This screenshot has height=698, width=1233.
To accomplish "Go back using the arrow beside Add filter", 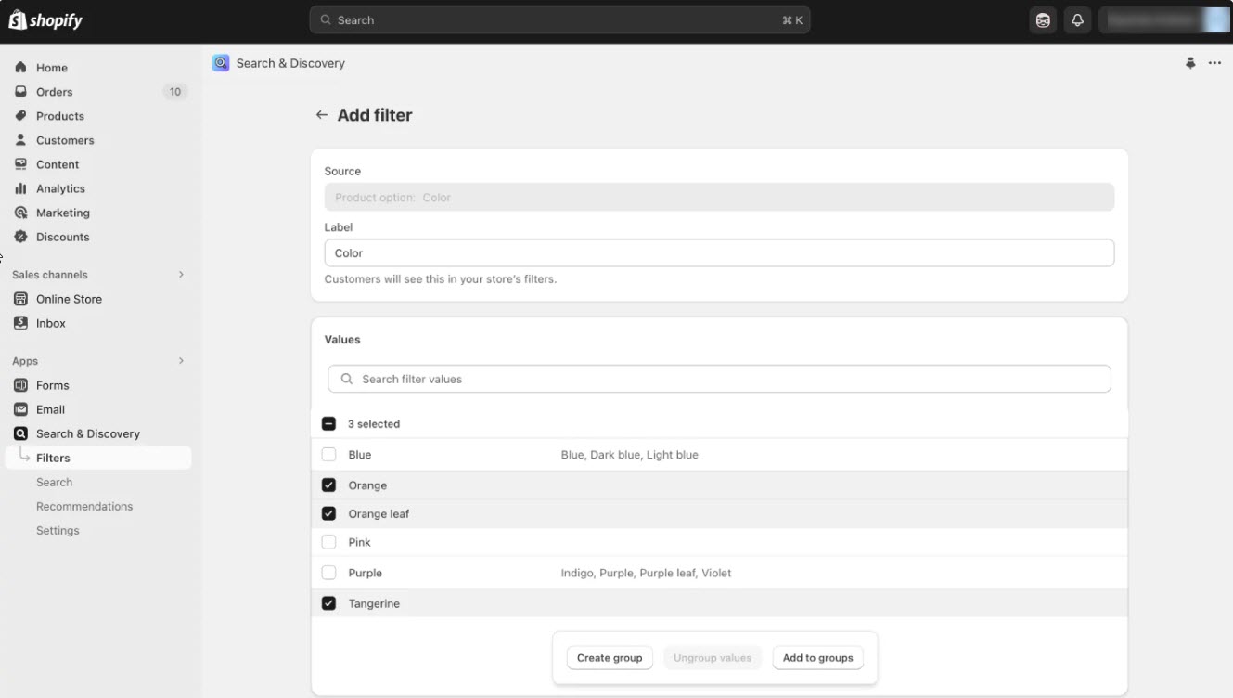I will click(x=322, y=115).
